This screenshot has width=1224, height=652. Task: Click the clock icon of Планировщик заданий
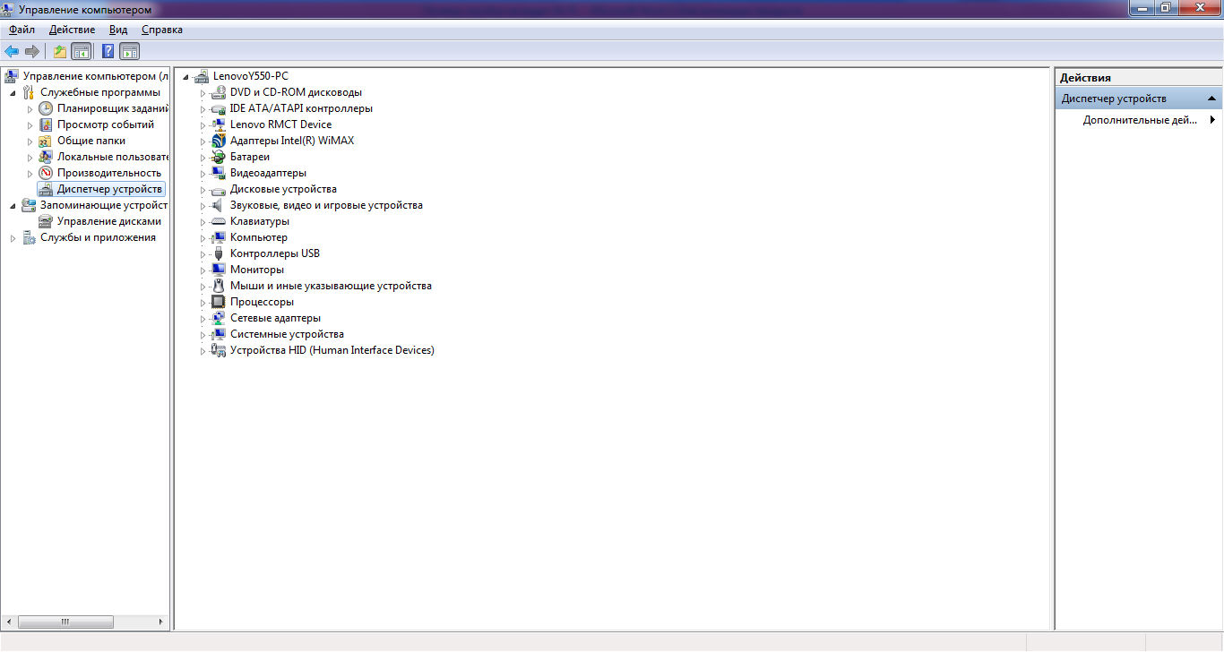(x=46, y=108)
